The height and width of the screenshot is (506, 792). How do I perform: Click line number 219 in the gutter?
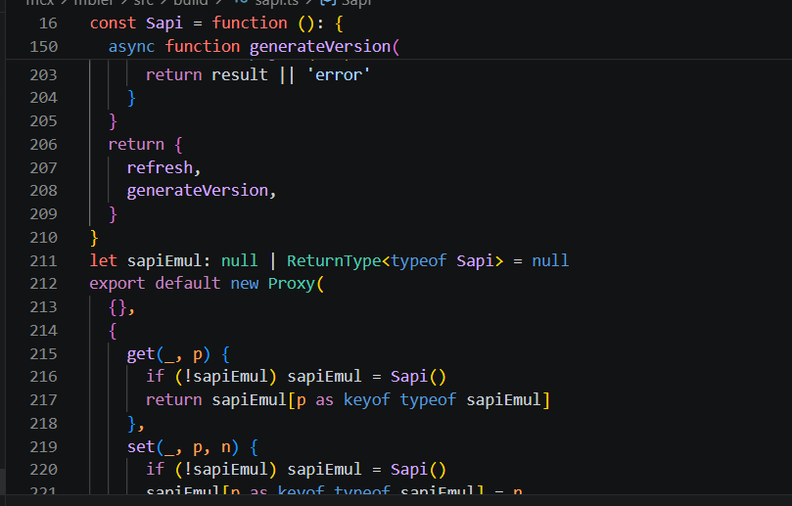pos(43,447)
